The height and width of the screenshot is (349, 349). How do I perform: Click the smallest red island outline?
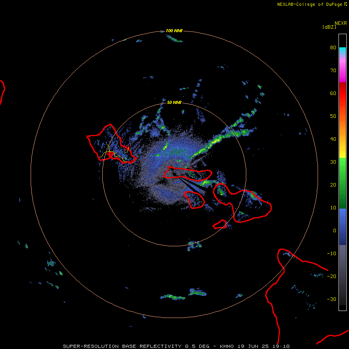pyautogui.click(x=220, y=225)
